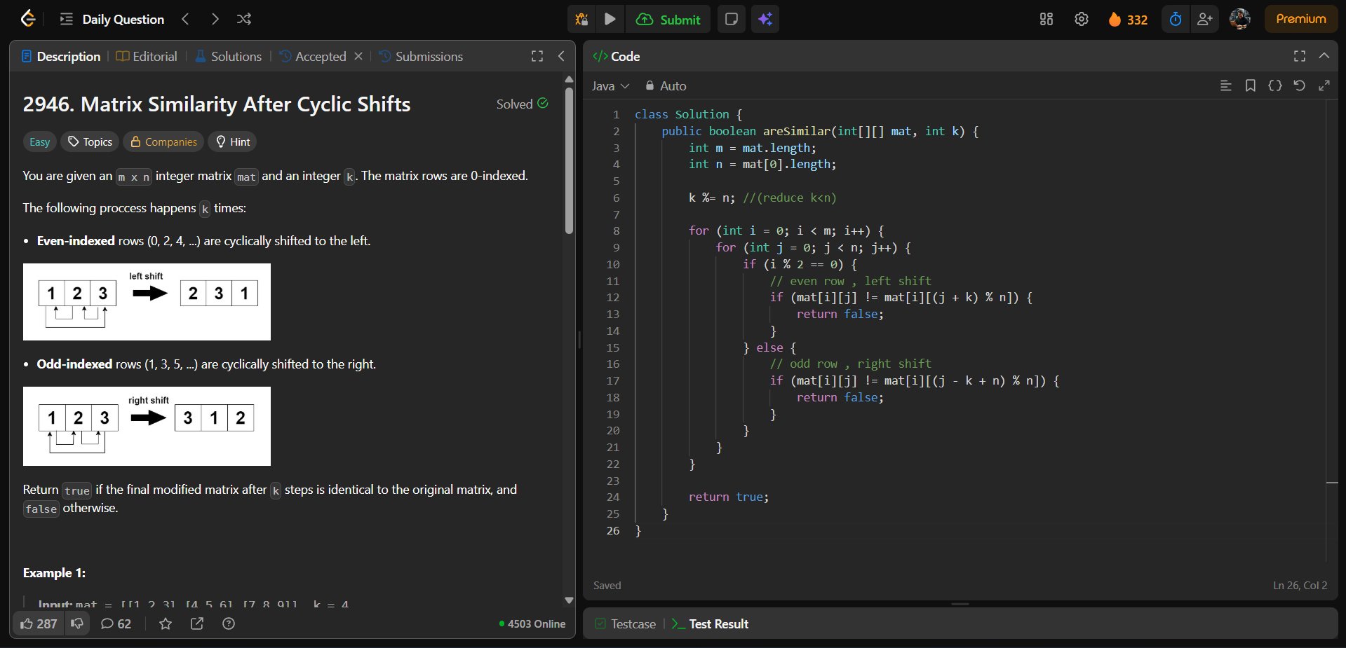Open the Java language dropdown

point(610,85)
